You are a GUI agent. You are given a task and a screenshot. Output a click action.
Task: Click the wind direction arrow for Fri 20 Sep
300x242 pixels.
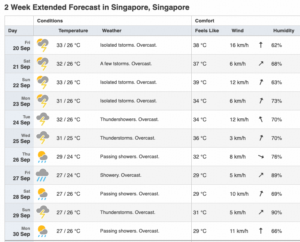[x=261, y=45]
